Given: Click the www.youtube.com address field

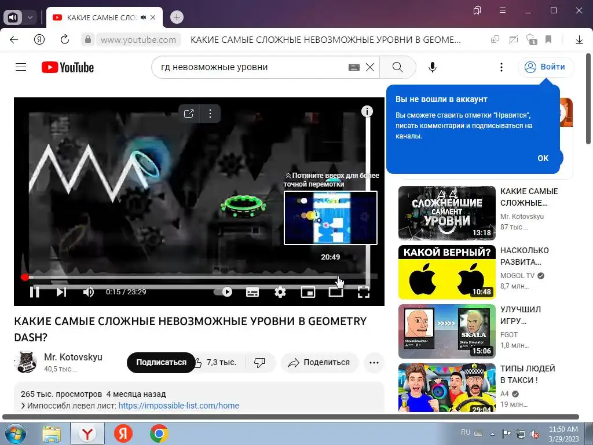Looking at the screenshot, I should (138, 40).
